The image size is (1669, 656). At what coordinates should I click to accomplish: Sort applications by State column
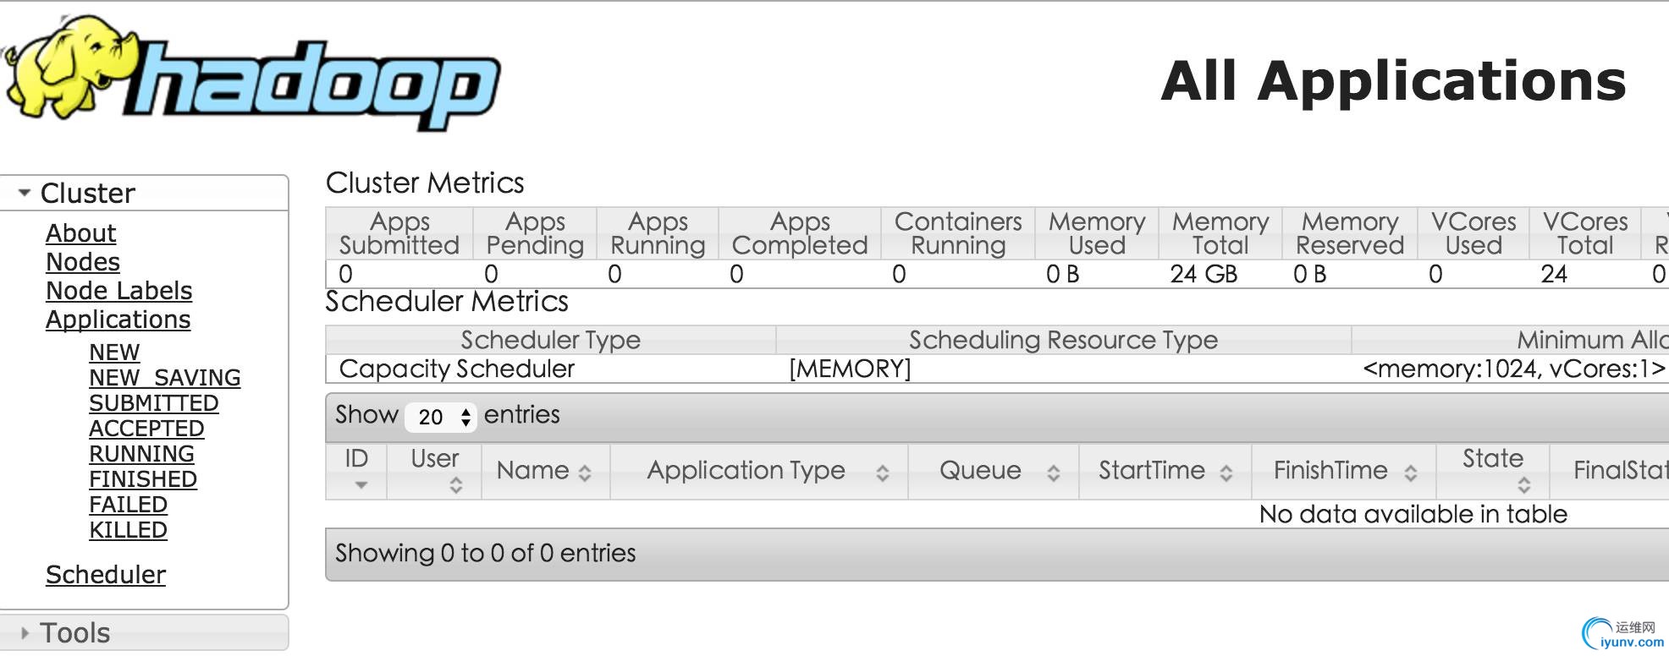[1523, 484]
